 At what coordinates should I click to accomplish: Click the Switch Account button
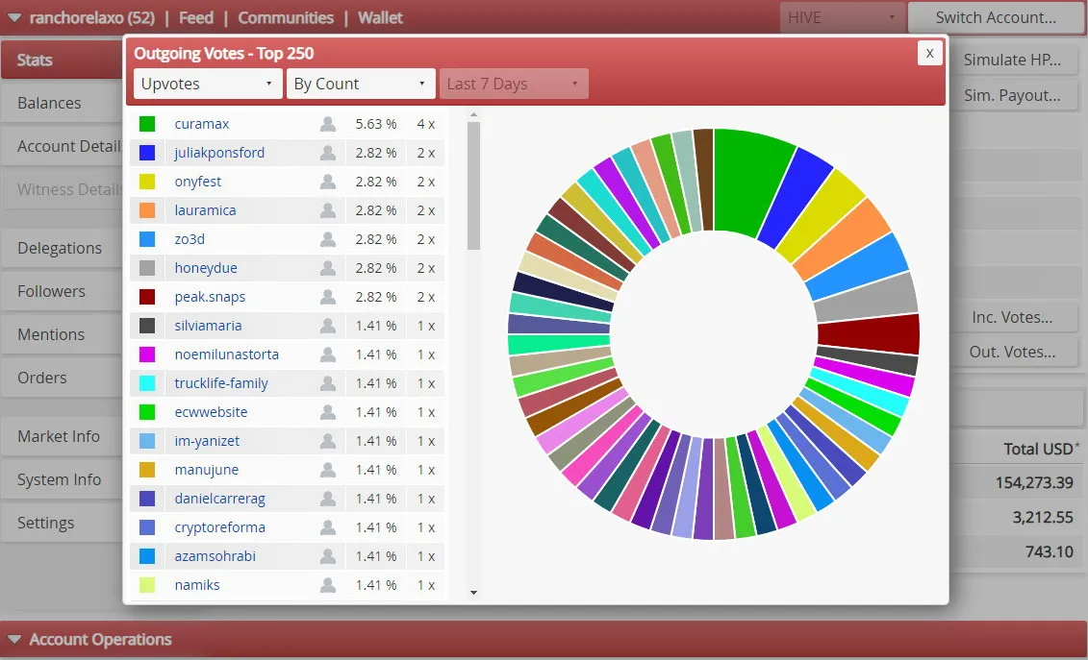tap(996, 17)
